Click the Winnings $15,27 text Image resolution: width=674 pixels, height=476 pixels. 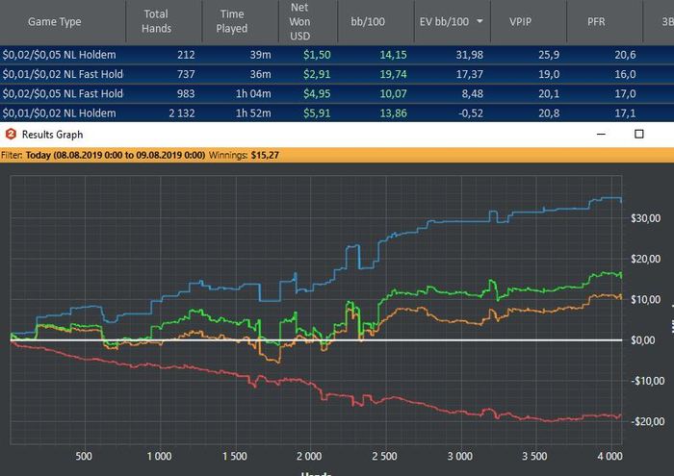[x=244, y=155]
